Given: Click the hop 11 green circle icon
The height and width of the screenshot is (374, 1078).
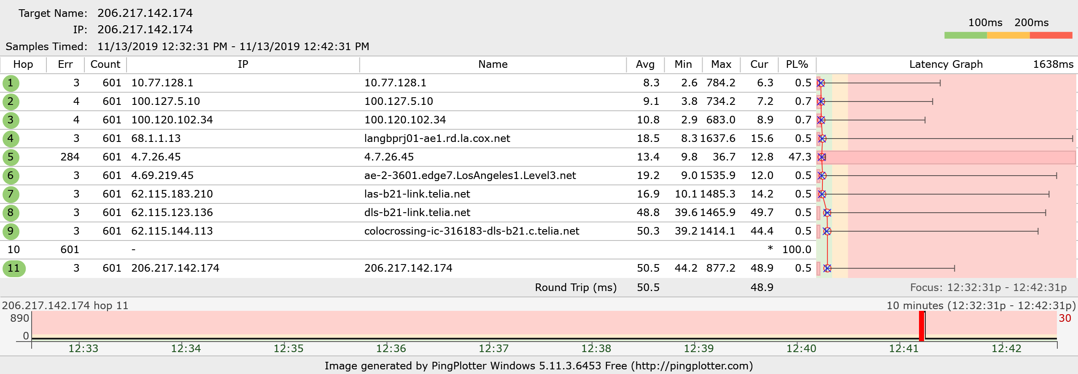Looking at the screenshot, I should (x=14, y=268).
